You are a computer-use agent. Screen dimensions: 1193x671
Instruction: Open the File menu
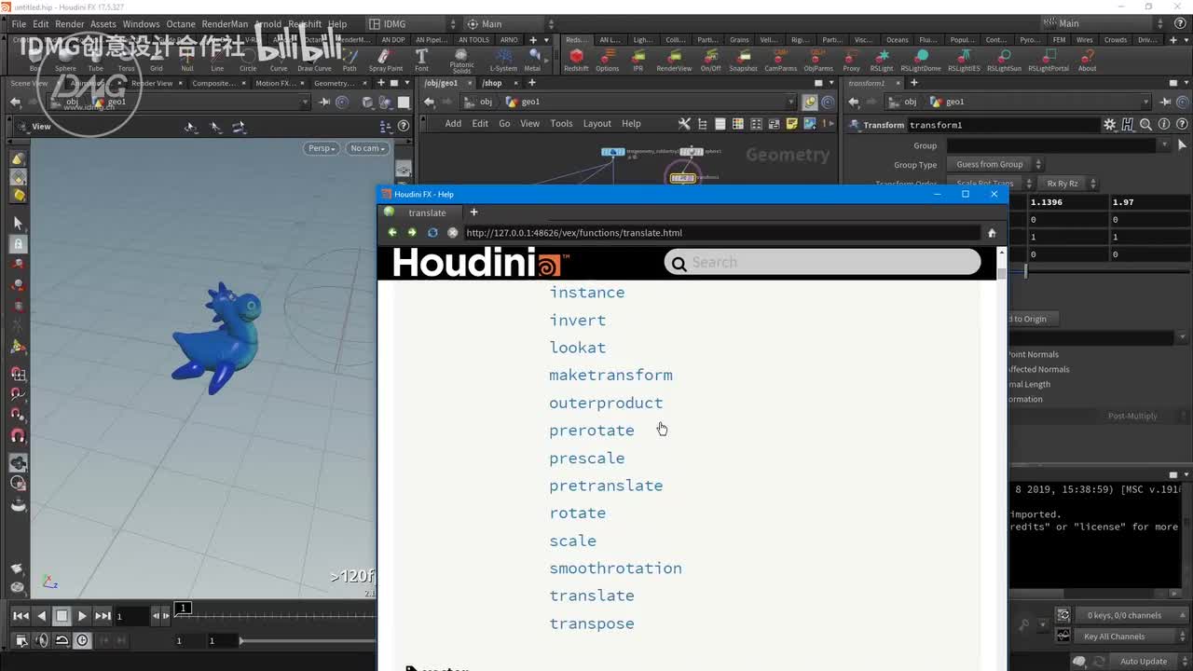(20, 24)
